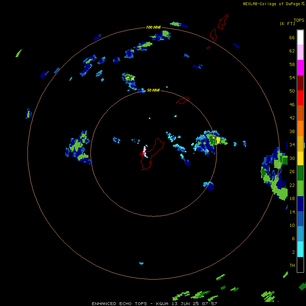
Task: Click the yellow core of the northern storm cell
Action: tap(130, 78)
